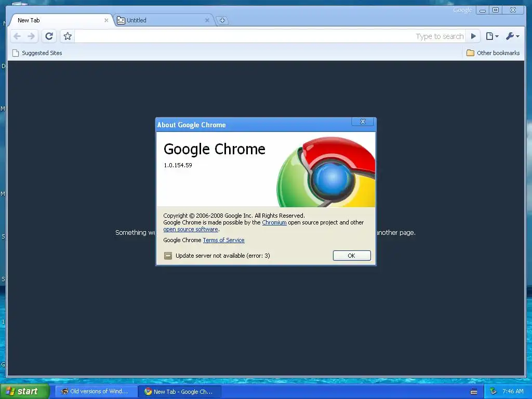Open Suggested Sites bookmark
This screenshot has width=532, height=399.
(37, 53)
